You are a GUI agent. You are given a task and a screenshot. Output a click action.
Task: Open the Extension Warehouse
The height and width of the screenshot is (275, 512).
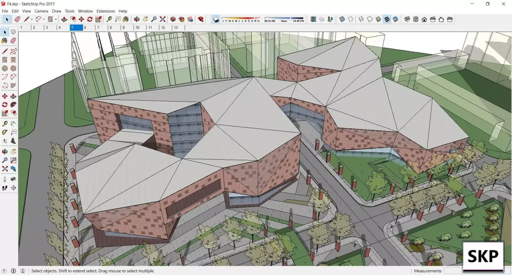(x=181, y=19)
